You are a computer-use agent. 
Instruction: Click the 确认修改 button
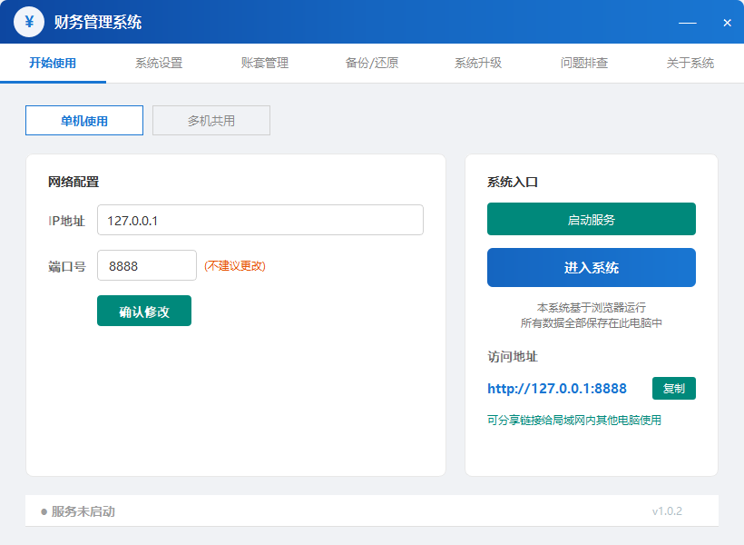(x=144, y=311)
